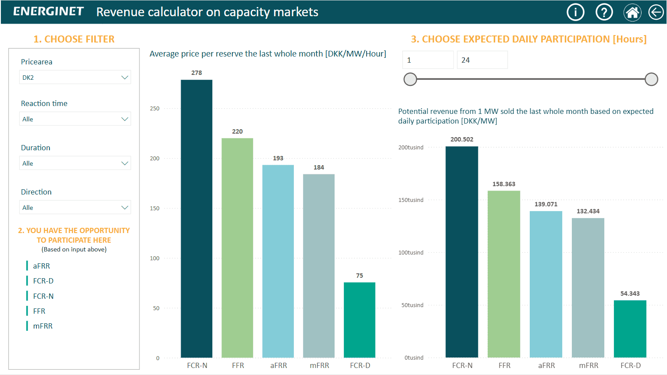Click the left handle of hours slider
667x375 pixels.
410,79
